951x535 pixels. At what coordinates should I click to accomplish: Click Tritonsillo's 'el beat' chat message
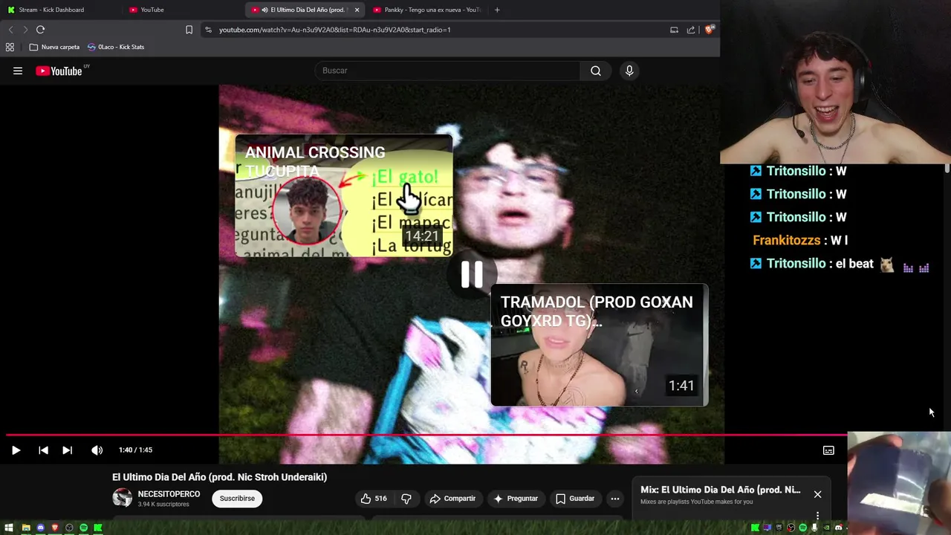840,264
